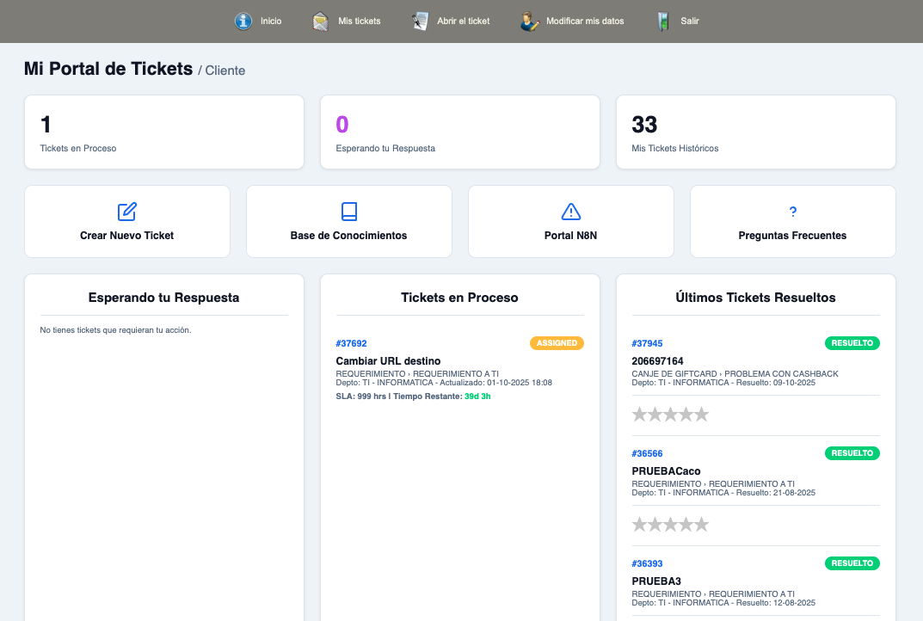Rate ticket 206697164 with five stars
The height and width of the screenshot is (621, 923).
(703, 414)
